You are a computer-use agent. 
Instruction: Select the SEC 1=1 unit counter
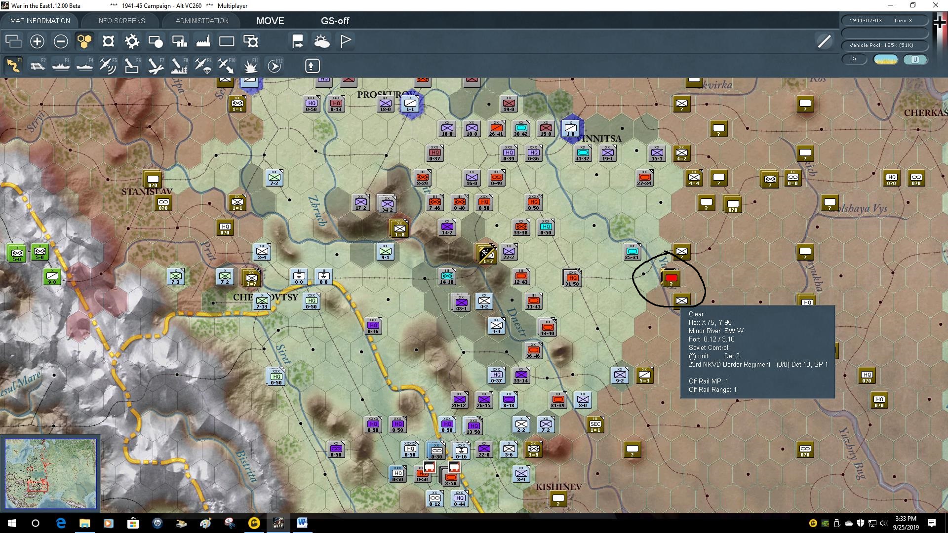click(x=595, y=425)
